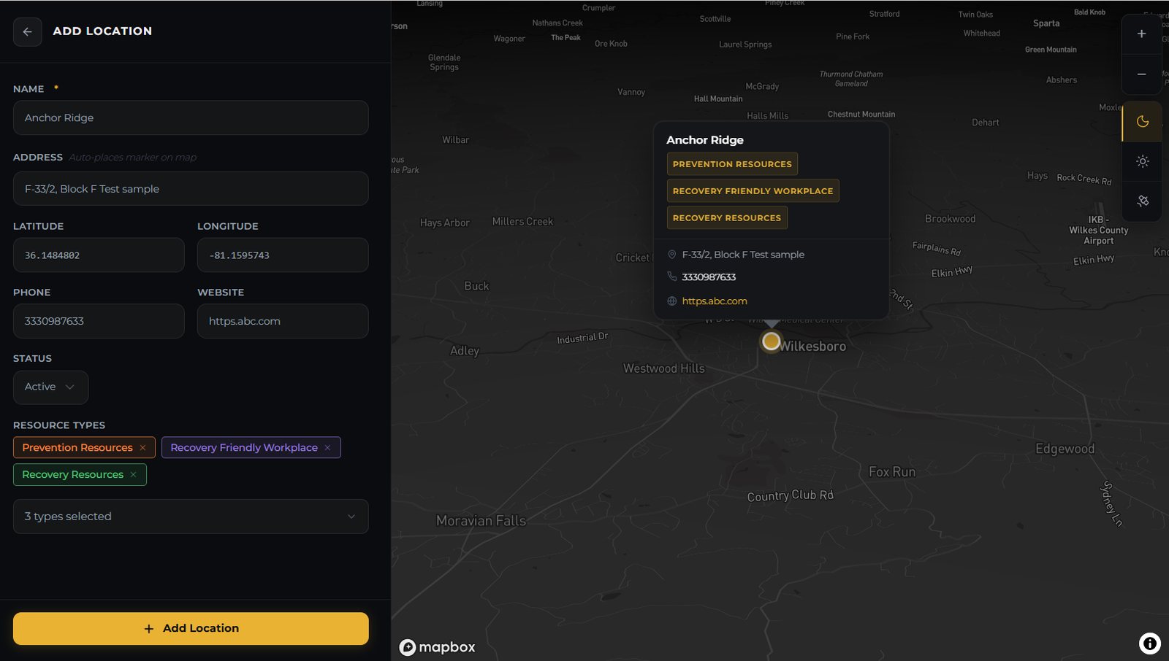The height and width of the screenshot is (661, 1169).
Task: Click the Westwood Hills map label
Action: [664, 368]
